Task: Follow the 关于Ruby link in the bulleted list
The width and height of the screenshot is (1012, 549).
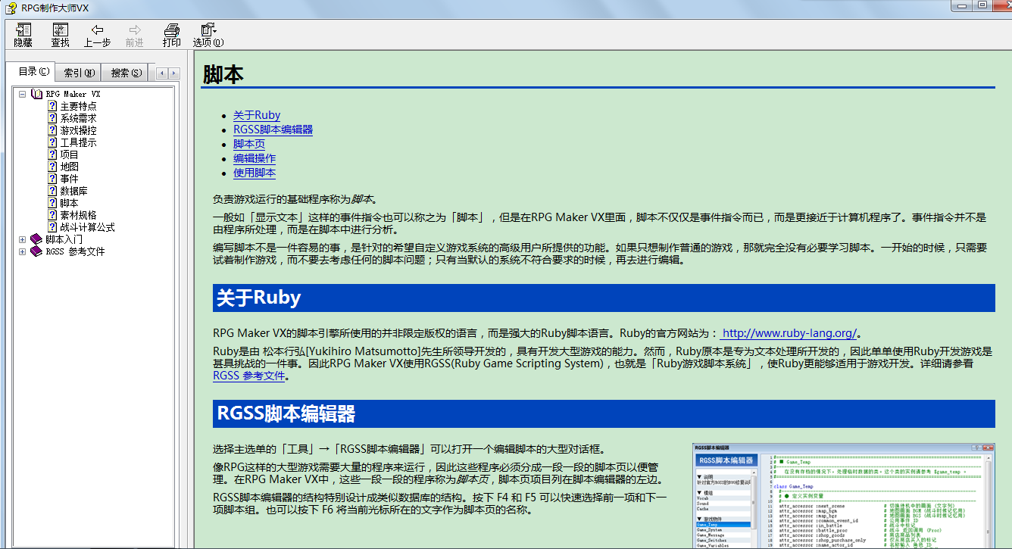Action: click(x=257, y=115)
